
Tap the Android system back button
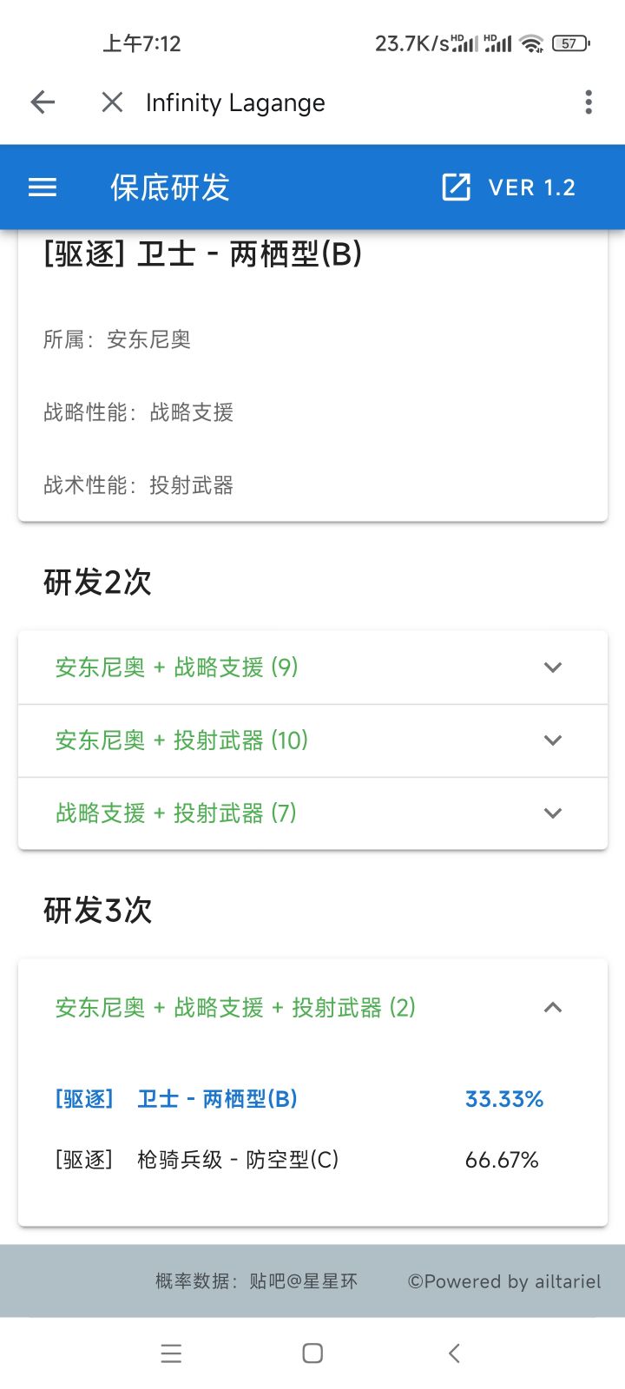tap(453, 1353)
